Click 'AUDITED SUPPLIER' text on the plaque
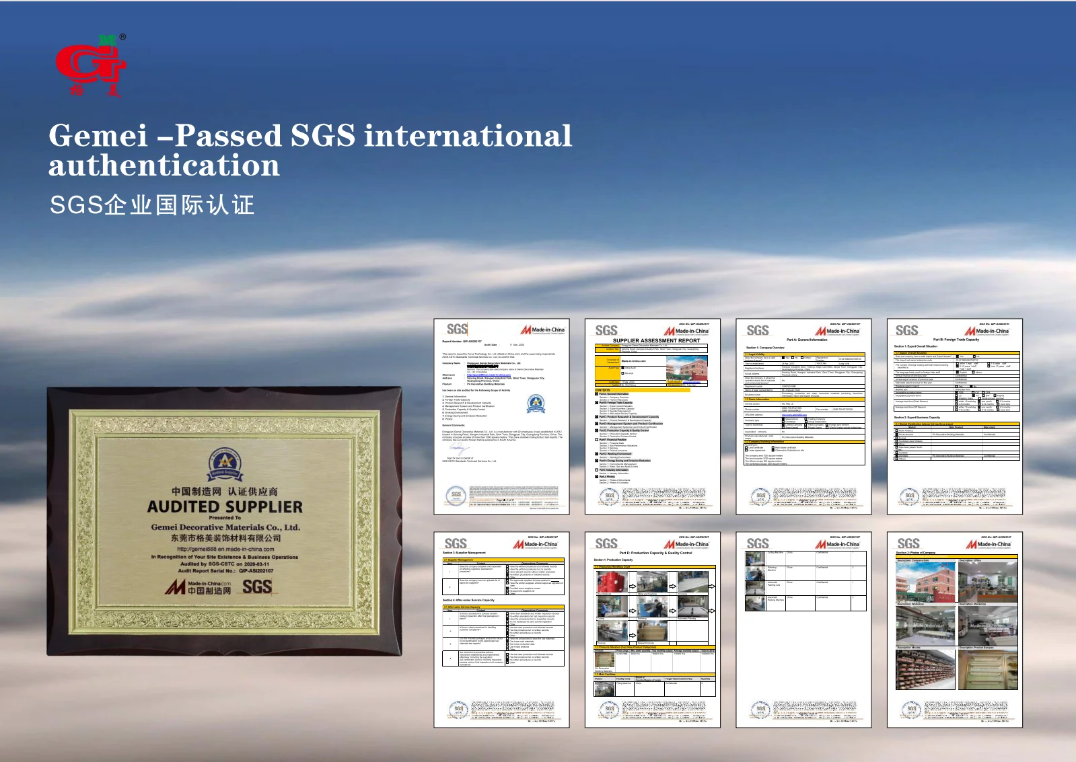 (x=225, y=506)
